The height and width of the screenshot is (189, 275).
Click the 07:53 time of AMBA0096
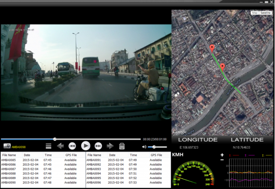[132, 182]
